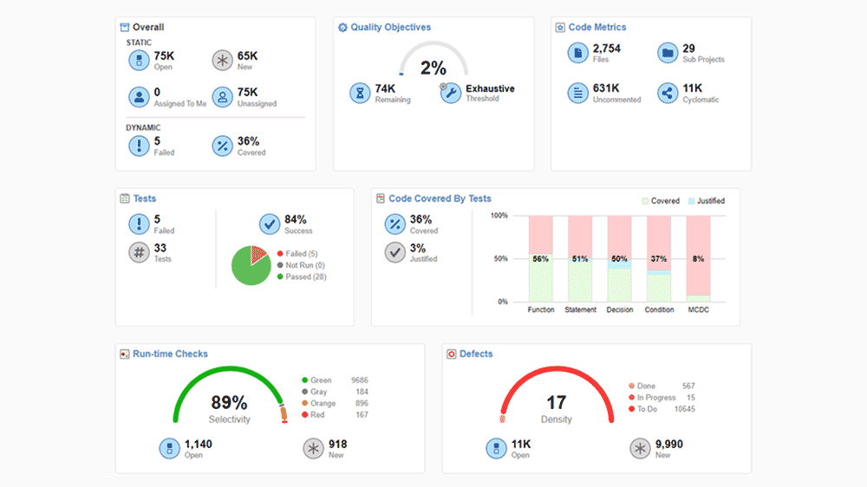Screen dimensions: 867x487
Task: Click the Remaining hourglass icon in Quality Objectives
Action: [x=360, y=93]
